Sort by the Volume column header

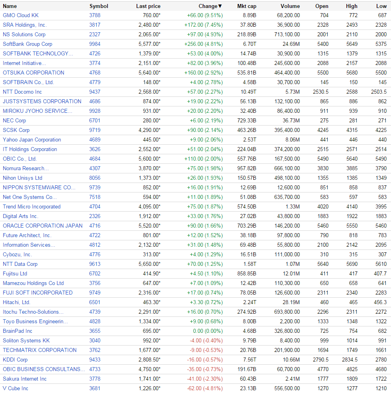(290, 6)
